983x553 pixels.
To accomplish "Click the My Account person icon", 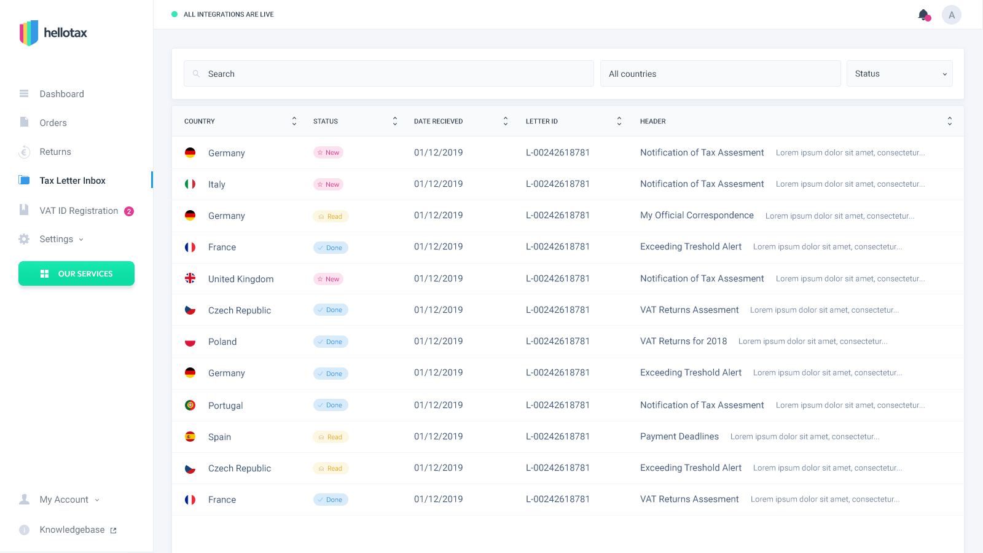I will click(x=24, y=499).
